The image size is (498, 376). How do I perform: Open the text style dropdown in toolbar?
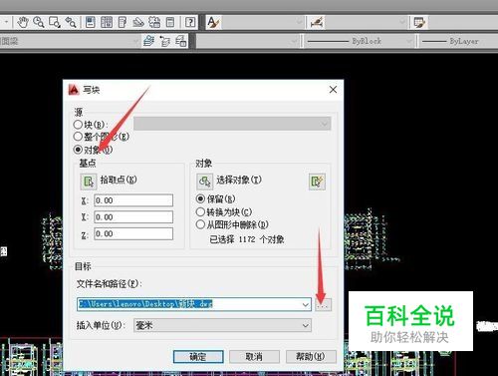tap(263, 22)
